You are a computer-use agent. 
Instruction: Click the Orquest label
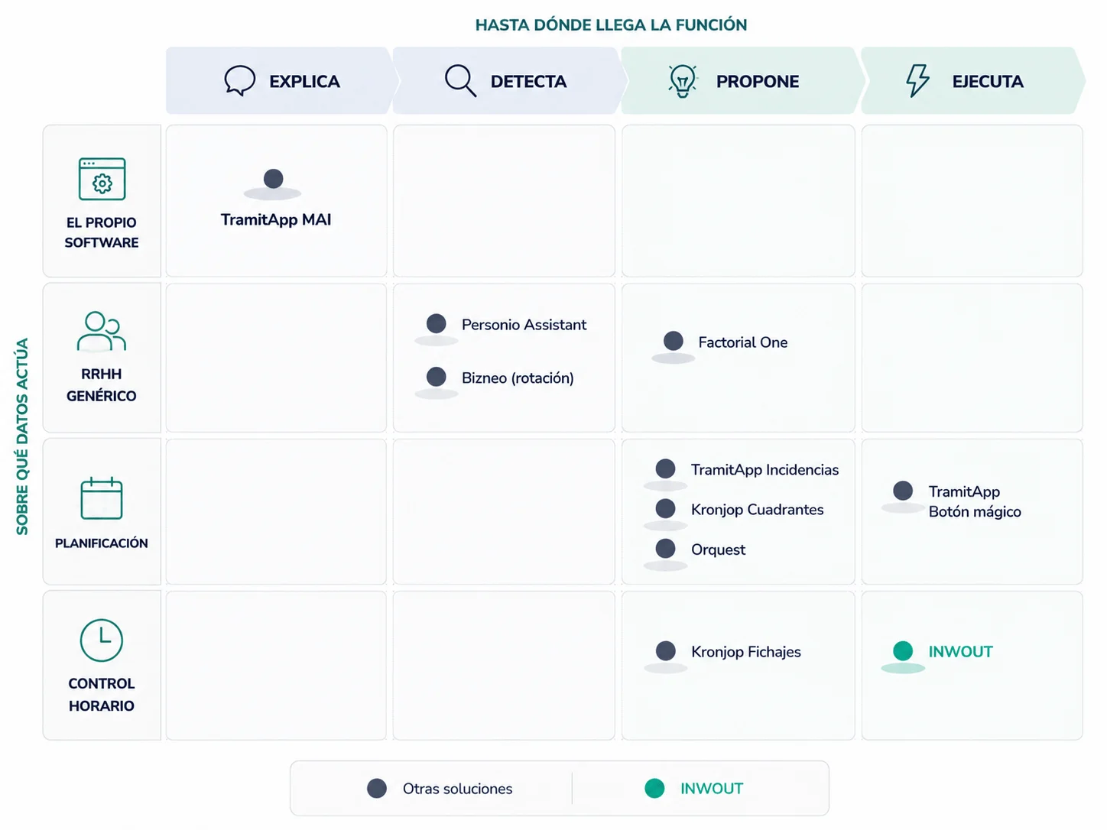[718, 550]
